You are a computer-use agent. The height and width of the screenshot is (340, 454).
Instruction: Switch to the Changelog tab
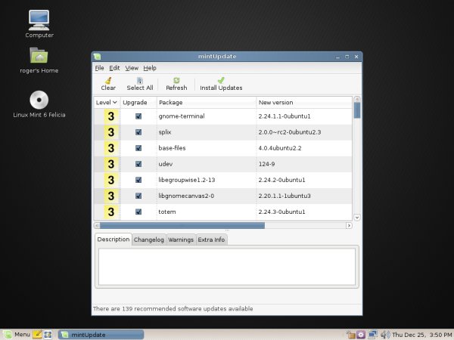point(149,240)
